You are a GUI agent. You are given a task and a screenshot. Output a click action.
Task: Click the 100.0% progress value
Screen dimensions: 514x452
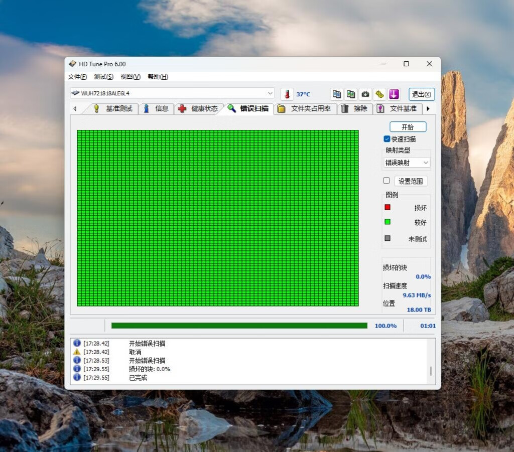click(385, 326)
